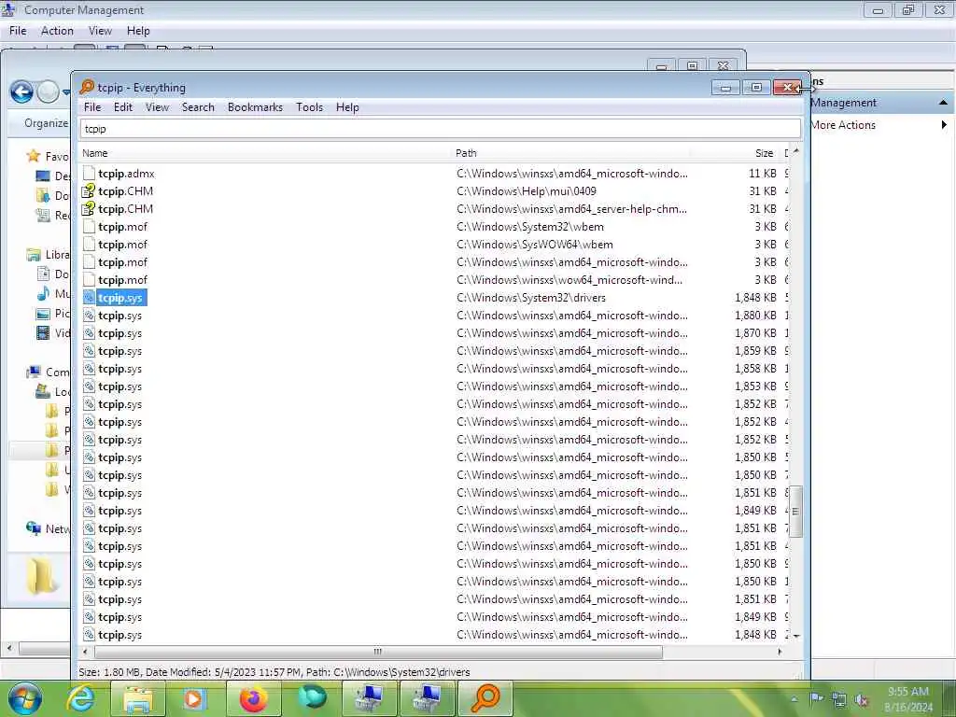
Task: Select tcpip.sys icon with size 1,858 KB
Action: click(x=89, y=369)
